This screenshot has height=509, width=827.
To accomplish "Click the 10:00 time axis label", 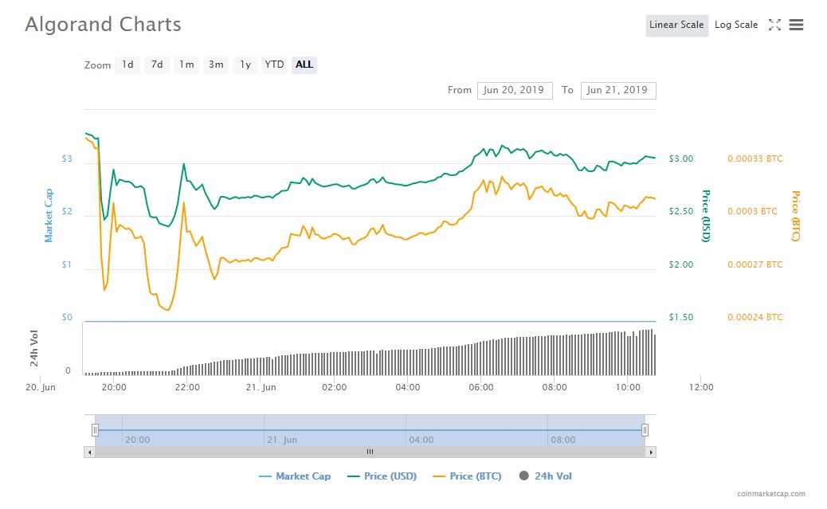I will (x=628, y=387).
